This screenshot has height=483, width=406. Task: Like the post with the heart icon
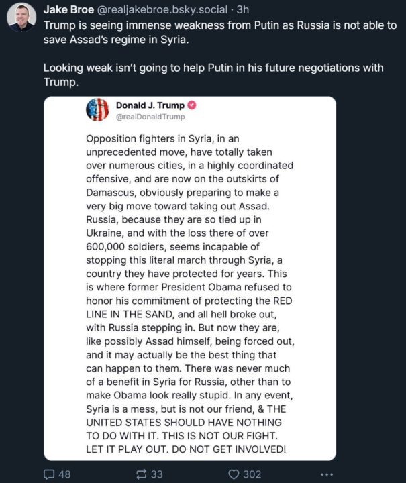coord(234,474)
